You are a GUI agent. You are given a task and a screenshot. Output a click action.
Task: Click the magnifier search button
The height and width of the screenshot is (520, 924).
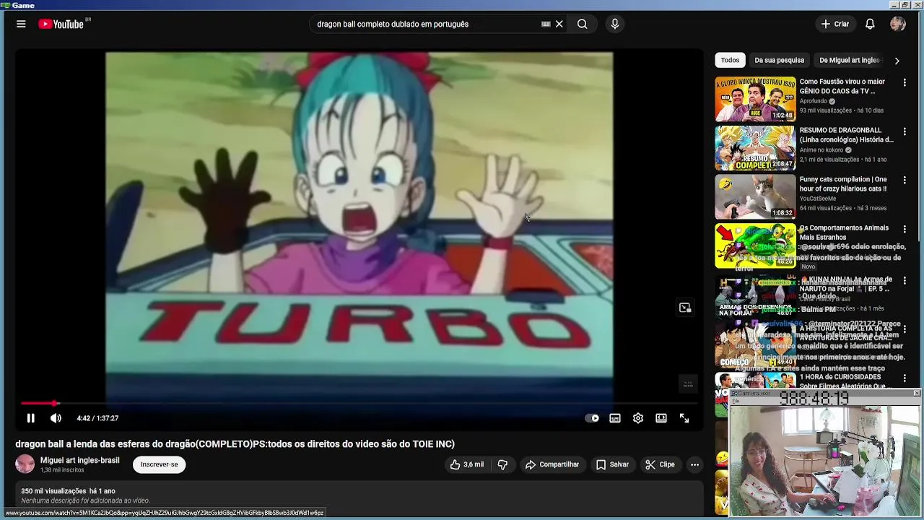(x=583, y=24)
